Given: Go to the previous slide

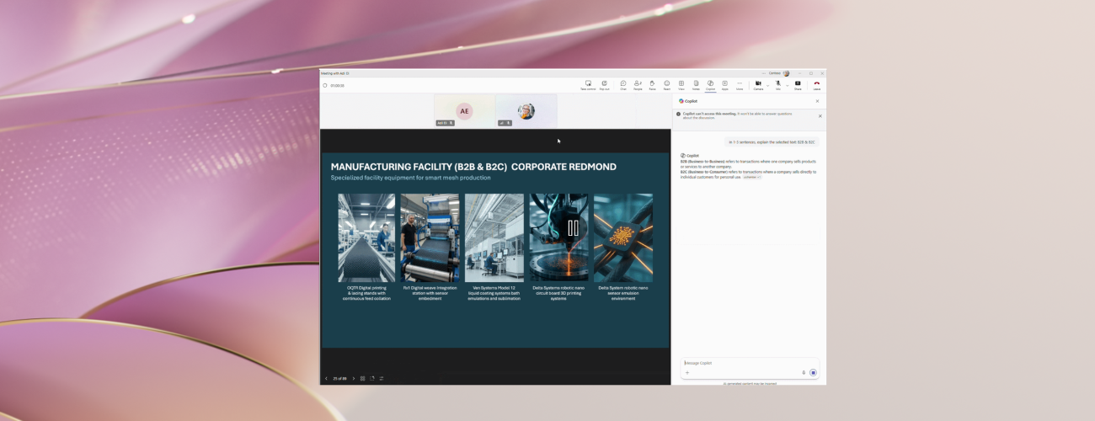Looking at the screenshot, I should tap(327, 378).
